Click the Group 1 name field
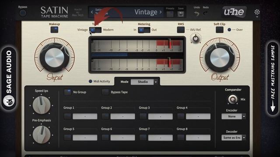280x157 pixels. (x=85, y=116)
